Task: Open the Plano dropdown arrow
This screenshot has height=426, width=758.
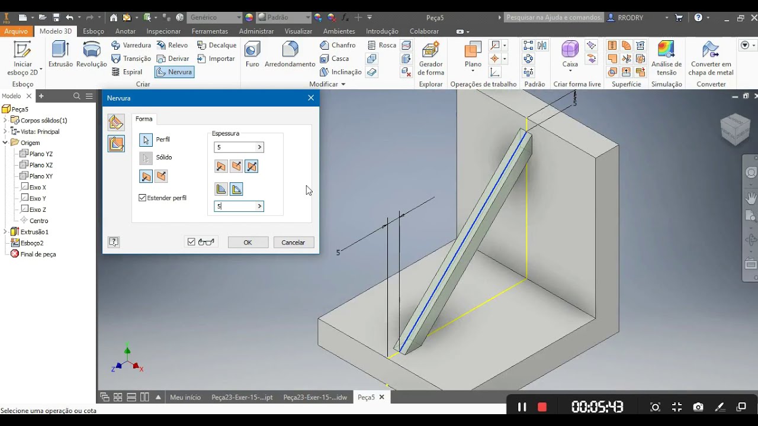Action: 473,72
